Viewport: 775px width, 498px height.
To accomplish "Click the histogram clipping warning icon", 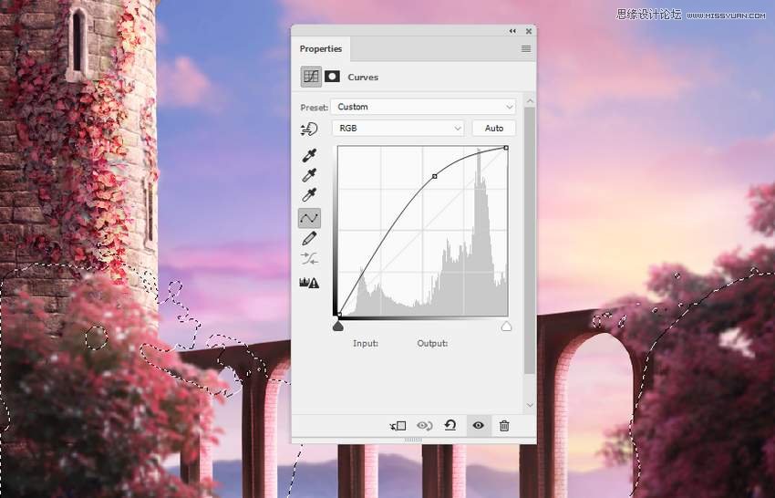I will pyautogui.click(x=309, y=283).
